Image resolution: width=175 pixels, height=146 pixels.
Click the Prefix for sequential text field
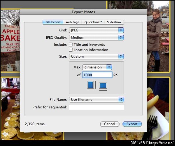pos(97,107)
